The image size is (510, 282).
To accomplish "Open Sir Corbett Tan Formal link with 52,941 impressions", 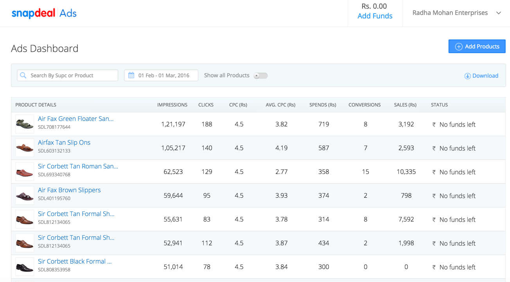I will pos(76,238).
